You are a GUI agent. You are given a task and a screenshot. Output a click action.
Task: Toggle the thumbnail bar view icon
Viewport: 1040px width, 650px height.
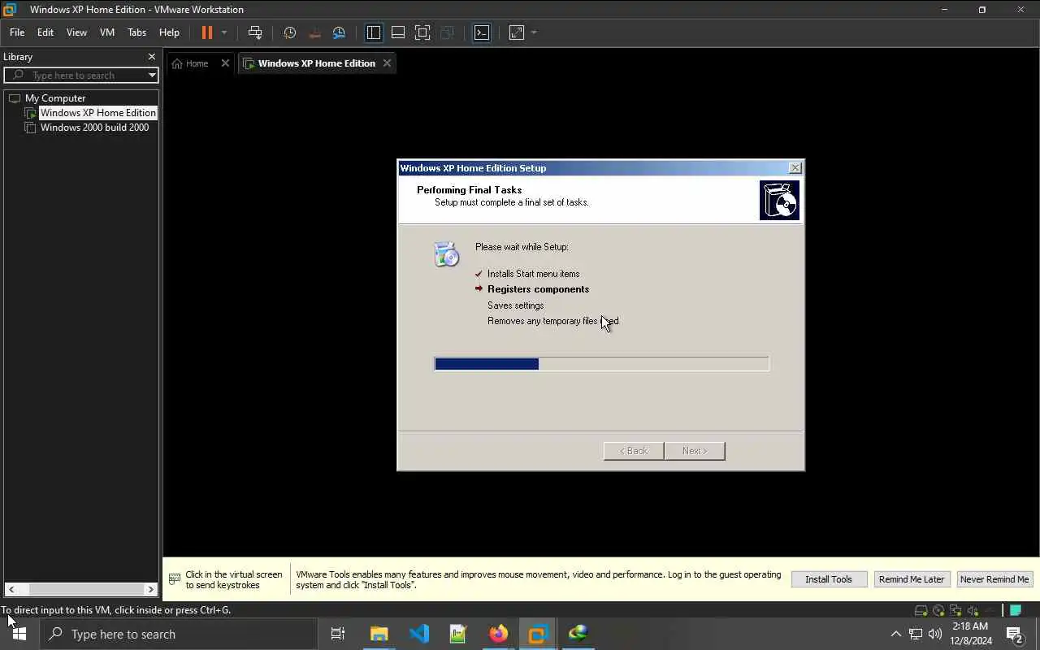point(398,32)
